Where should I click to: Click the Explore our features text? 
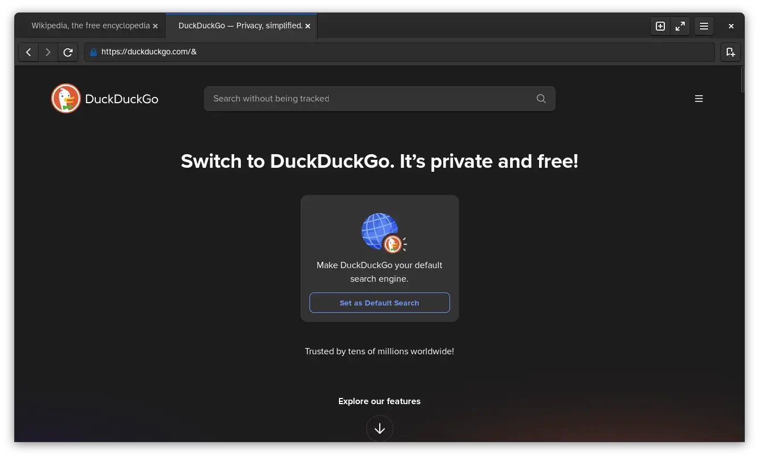point(379,401)
